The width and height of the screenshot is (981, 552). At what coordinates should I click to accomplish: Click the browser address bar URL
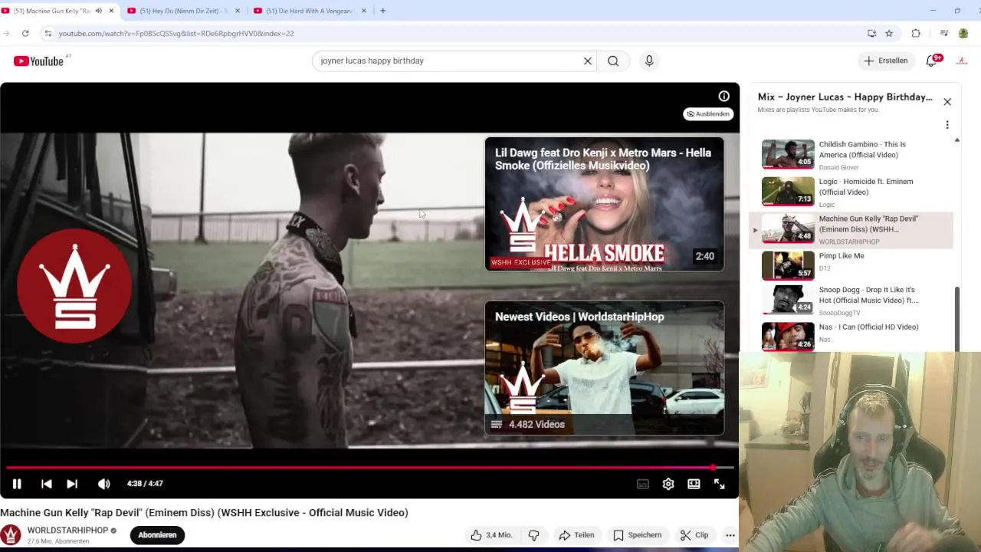(x=176, y=34)
